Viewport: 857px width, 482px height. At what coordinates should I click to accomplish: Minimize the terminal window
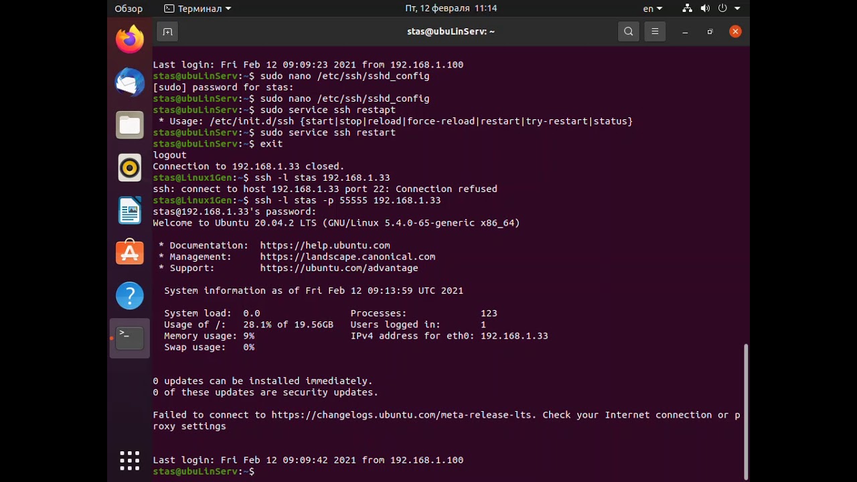point(685,31)
